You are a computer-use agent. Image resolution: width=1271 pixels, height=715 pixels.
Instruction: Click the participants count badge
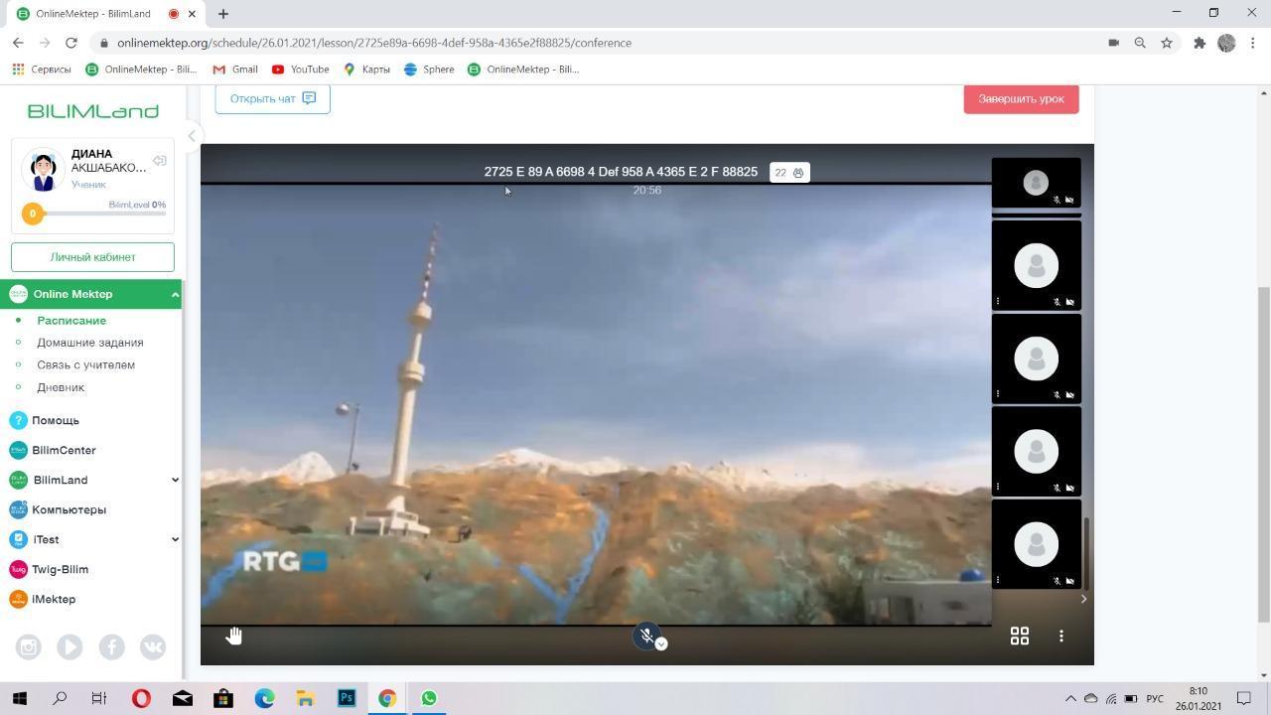pyautogui.click(x=789, y=173)
